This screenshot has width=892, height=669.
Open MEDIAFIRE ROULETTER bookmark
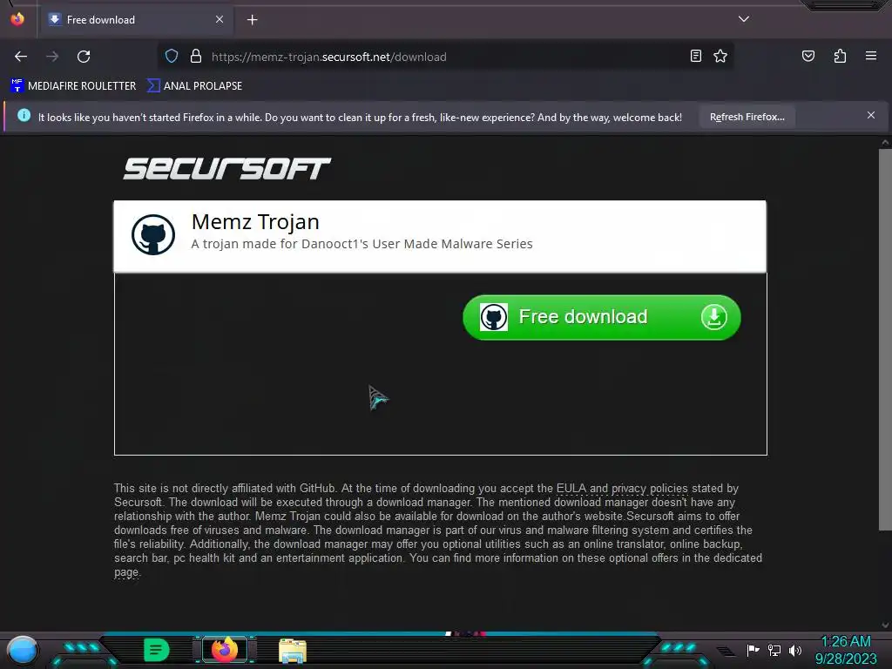tap(73, 86)
